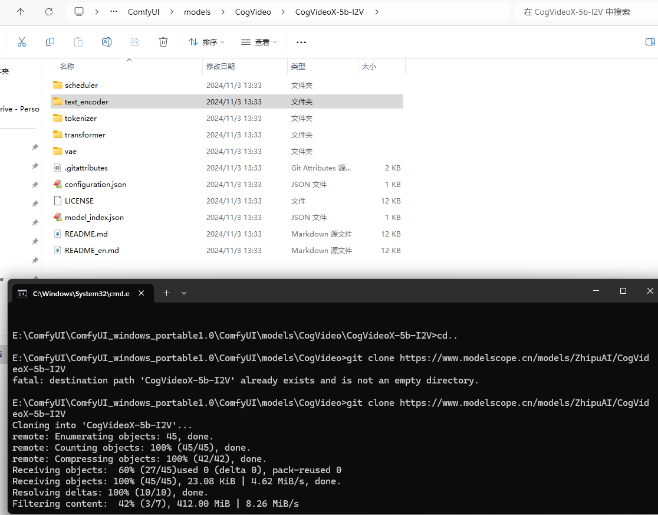Open the See more ellipsis menu

click(x=301, y=42)
